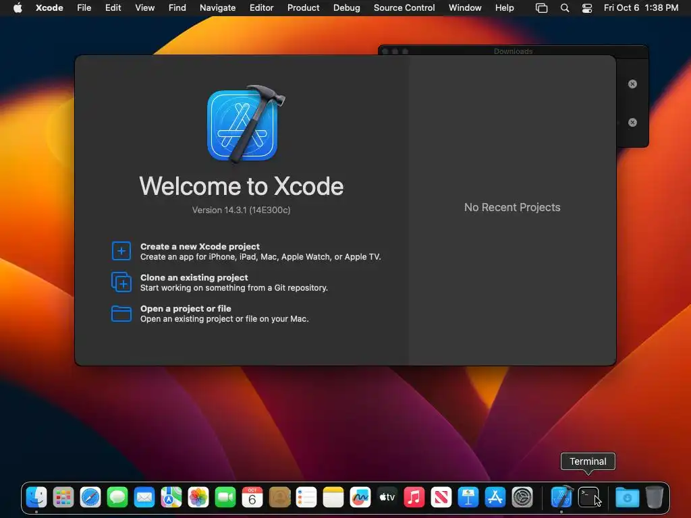This screenshot has width=691, height=518.
Task: Open Reminders app in Dock
Action: (306, 498)
